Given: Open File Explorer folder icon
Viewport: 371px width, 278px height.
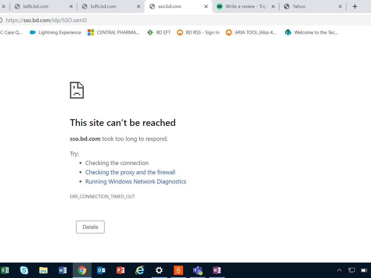Looking at the screenshot, I should tap(43, 270).
